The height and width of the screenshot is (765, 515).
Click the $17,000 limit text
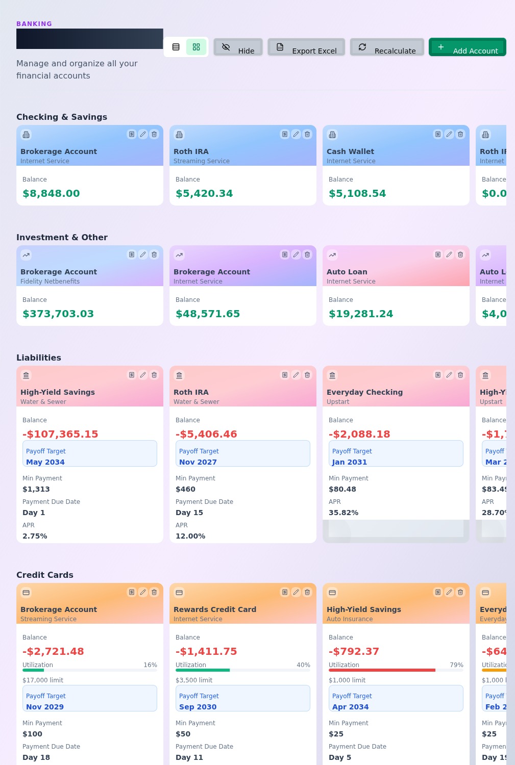43,680
